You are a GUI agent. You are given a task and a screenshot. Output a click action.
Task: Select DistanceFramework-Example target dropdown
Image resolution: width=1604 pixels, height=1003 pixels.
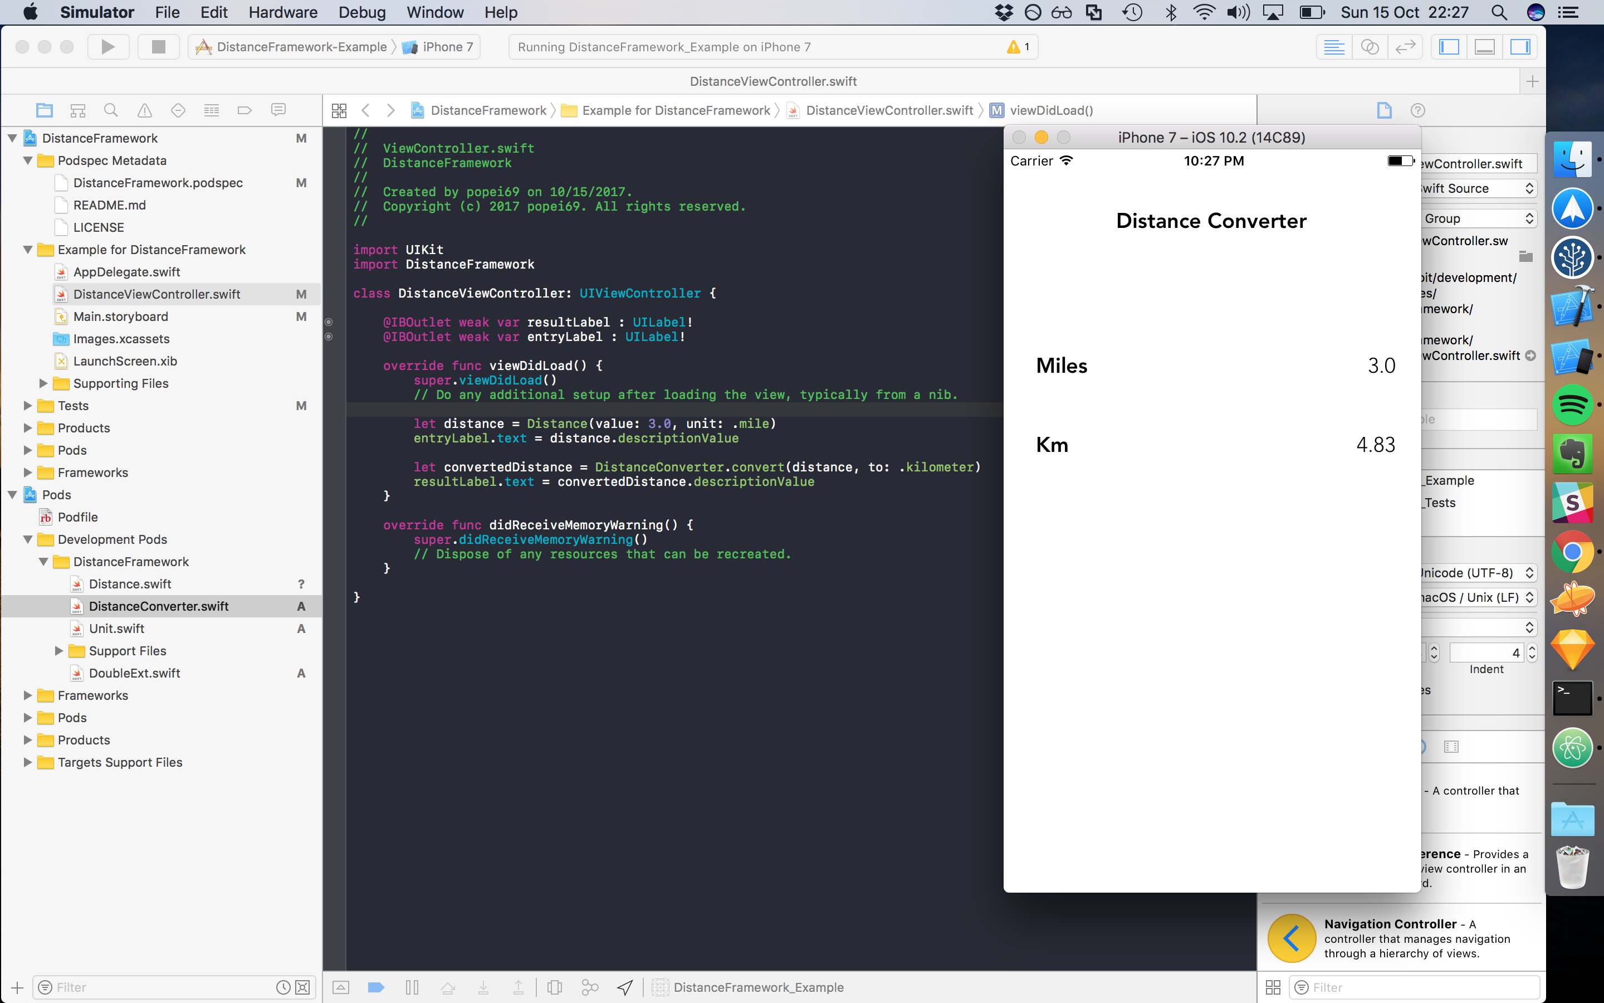click(291, 47)
